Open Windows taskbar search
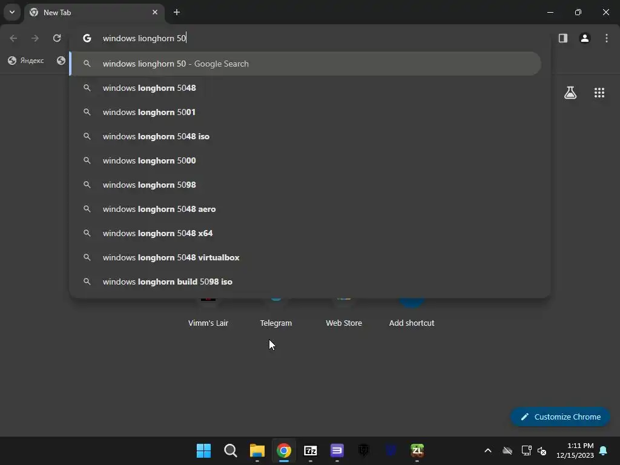The width and height of the screenshot is (620, 465). coord(231,450)
